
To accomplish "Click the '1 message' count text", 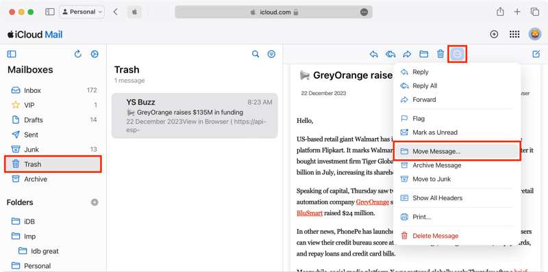I will 129,81.
